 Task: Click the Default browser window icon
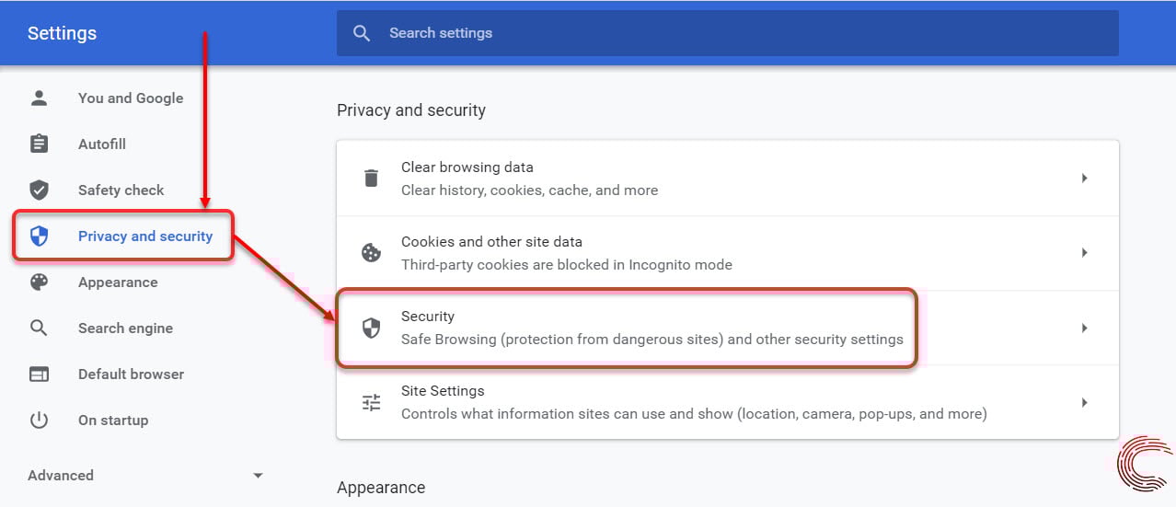click(39, 374)
